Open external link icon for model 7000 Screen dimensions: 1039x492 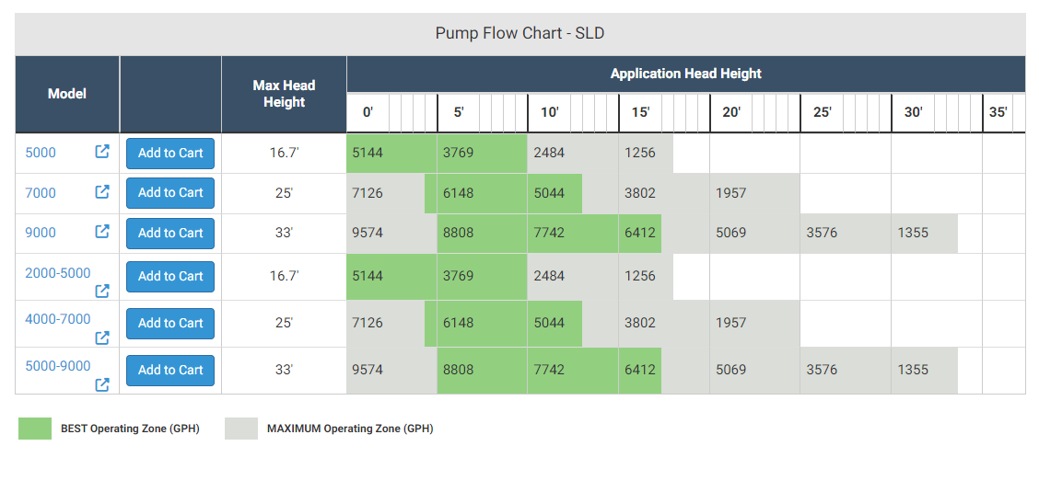102,192
